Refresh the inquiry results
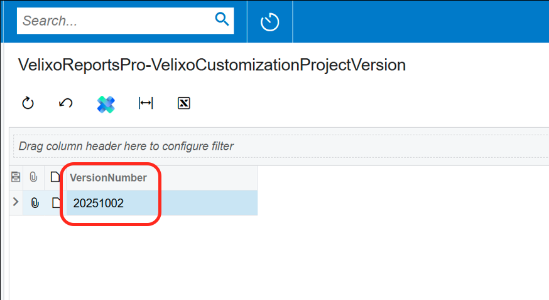The image size is (549, 300). click(28, 103)
